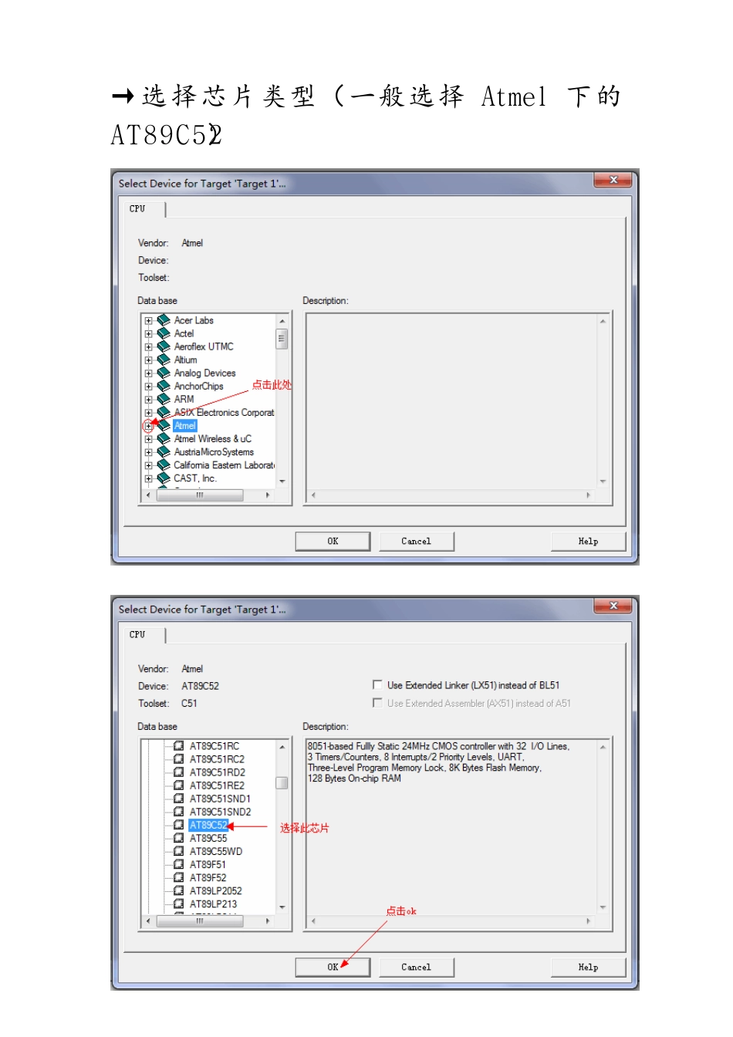The width and height of the screenshot is (733, 1037).
Task: Click the chip icon beside AT89C55
Action: [x=179, y=838]
